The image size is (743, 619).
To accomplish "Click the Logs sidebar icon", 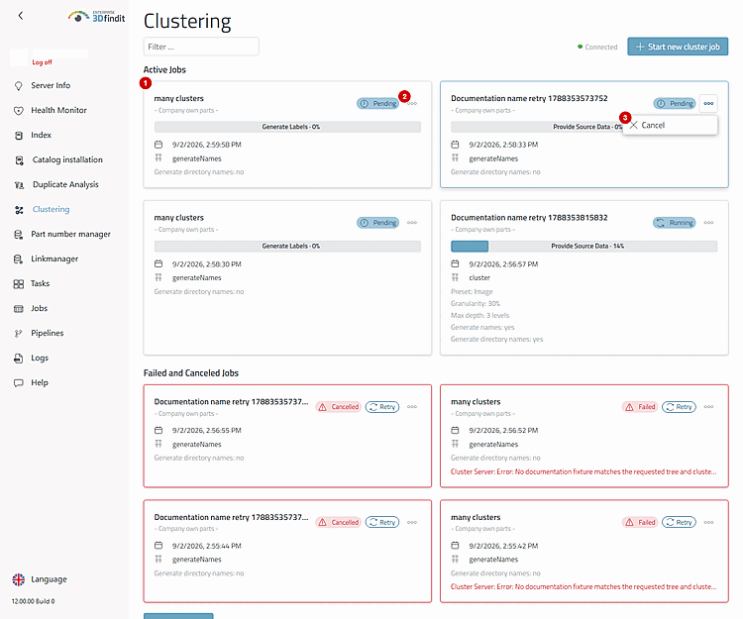I will coord(19,359).
